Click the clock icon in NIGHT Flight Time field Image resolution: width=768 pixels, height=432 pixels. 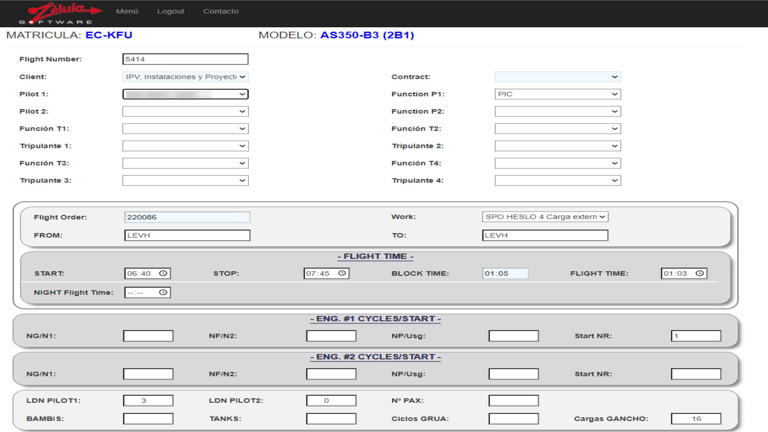point(163,292)
